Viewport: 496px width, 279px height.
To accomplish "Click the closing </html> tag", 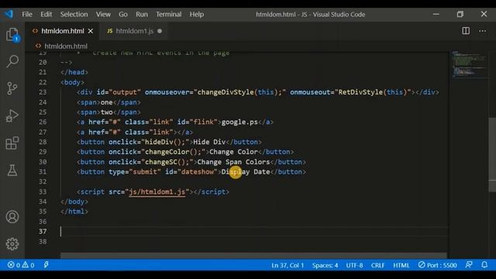I will tap(74, 212).
